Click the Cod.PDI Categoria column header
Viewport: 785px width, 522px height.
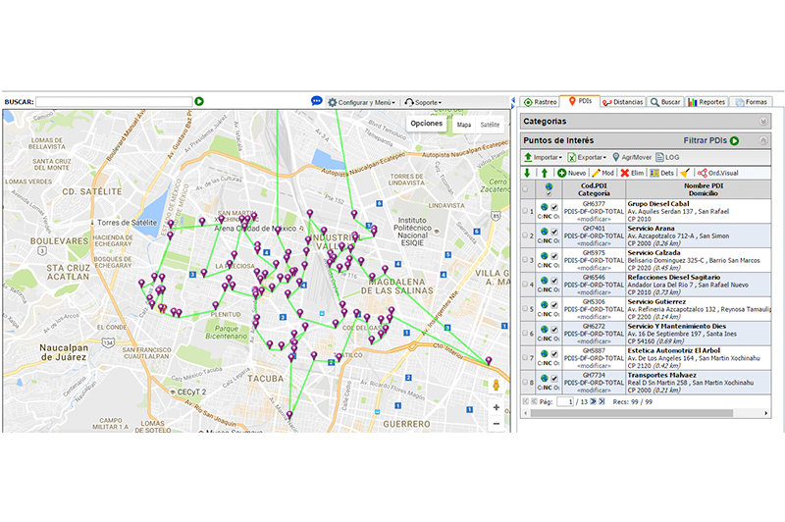coord(594,189)
